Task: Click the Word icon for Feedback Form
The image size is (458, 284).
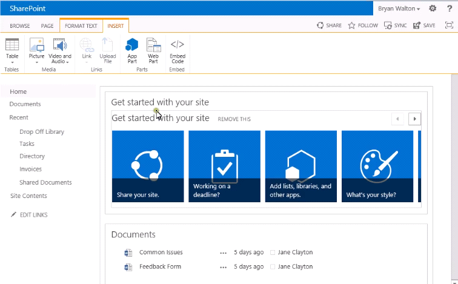Action: [128, 267]
